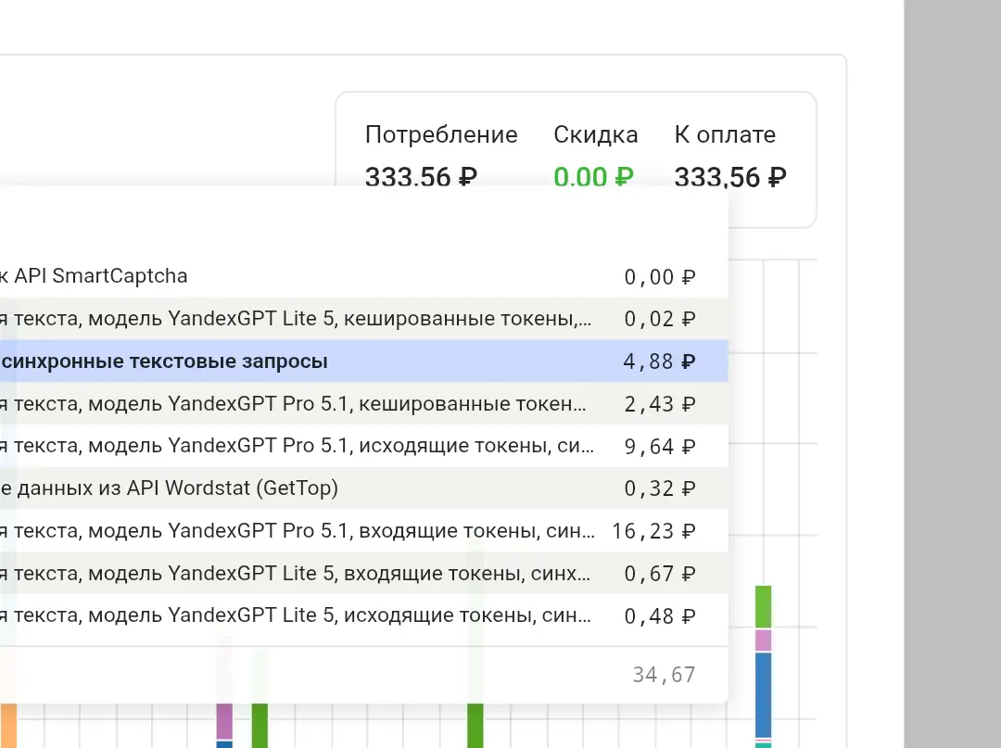Click the 0,02 ₽ amount
The height and width of the screenshot is (748, 1001).
pyautogui.click(x=660, y=319)
